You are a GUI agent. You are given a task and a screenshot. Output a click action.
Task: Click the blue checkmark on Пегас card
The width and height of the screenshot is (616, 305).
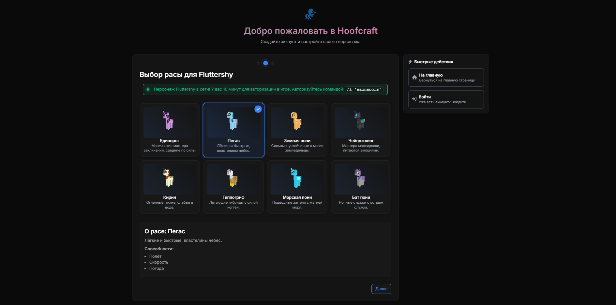(x=258, y=109)
